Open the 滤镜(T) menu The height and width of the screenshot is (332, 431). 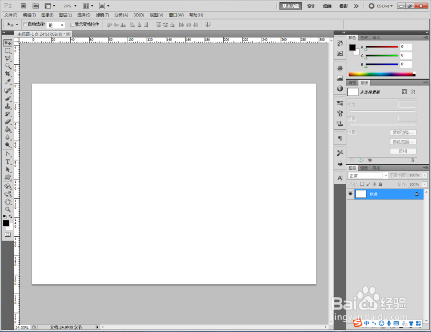click(102, 15)
